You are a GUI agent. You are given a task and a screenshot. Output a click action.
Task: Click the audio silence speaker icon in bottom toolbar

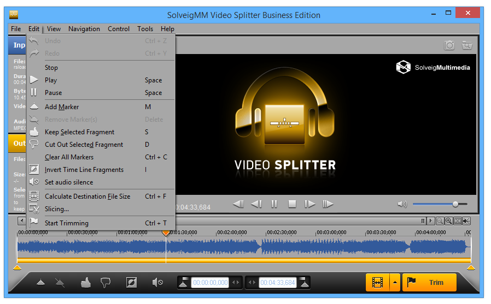click(x=157, y=283)
